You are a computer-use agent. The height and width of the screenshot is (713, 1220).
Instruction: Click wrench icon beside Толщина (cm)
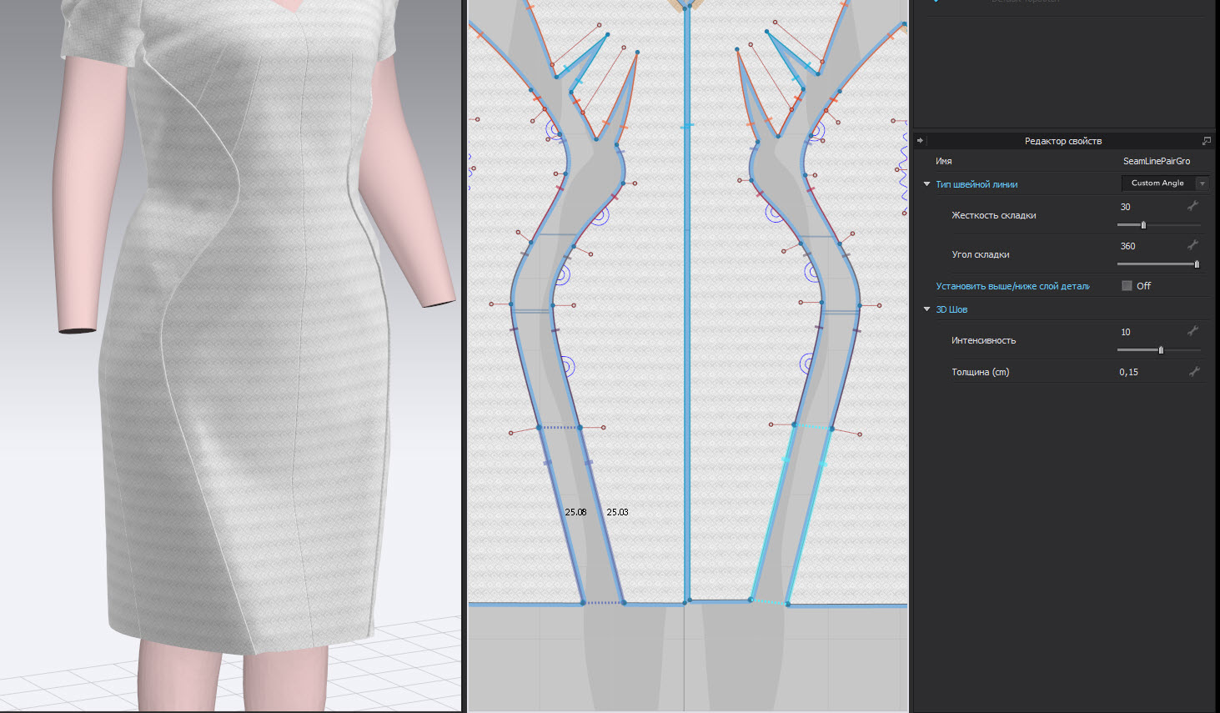(1194, 372)
